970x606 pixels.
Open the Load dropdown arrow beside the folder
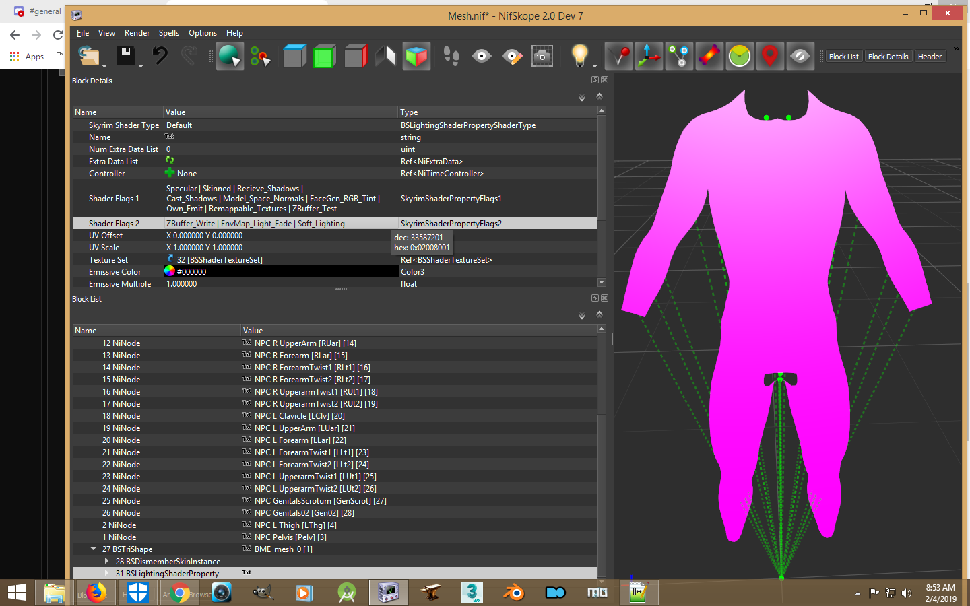[x=104, y=65]
